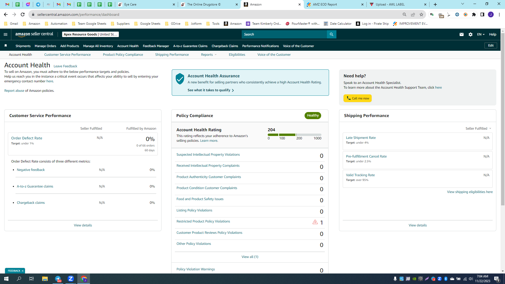
Task: Reload the page with browser refresh icon
Action: [23, 14]
